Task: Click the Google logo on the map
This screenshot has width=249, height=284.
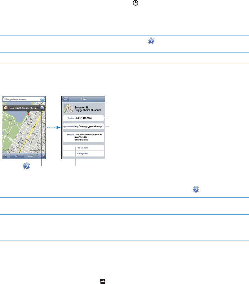Action: pos(8,150)
